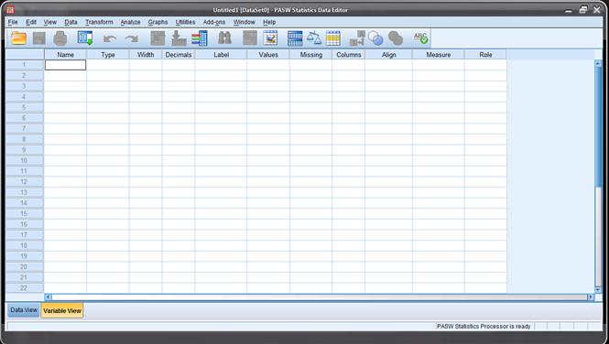The height and width of the screenshot is (344, 609).
Task: Click the Value labels icon
Action: coord(357,38)
